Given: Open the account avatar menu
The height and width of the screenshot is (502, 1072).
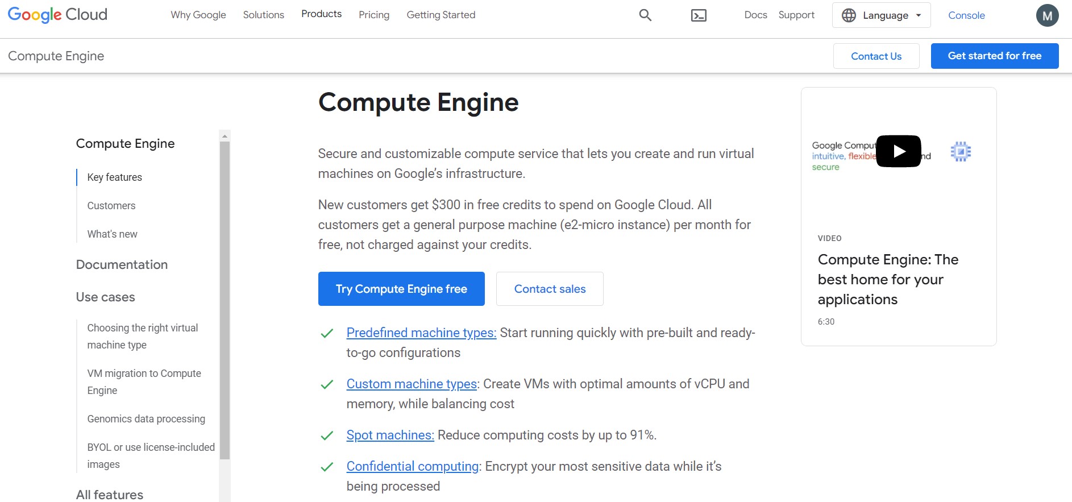Looking at the screenshot, I should click(x=1048, y=15).
